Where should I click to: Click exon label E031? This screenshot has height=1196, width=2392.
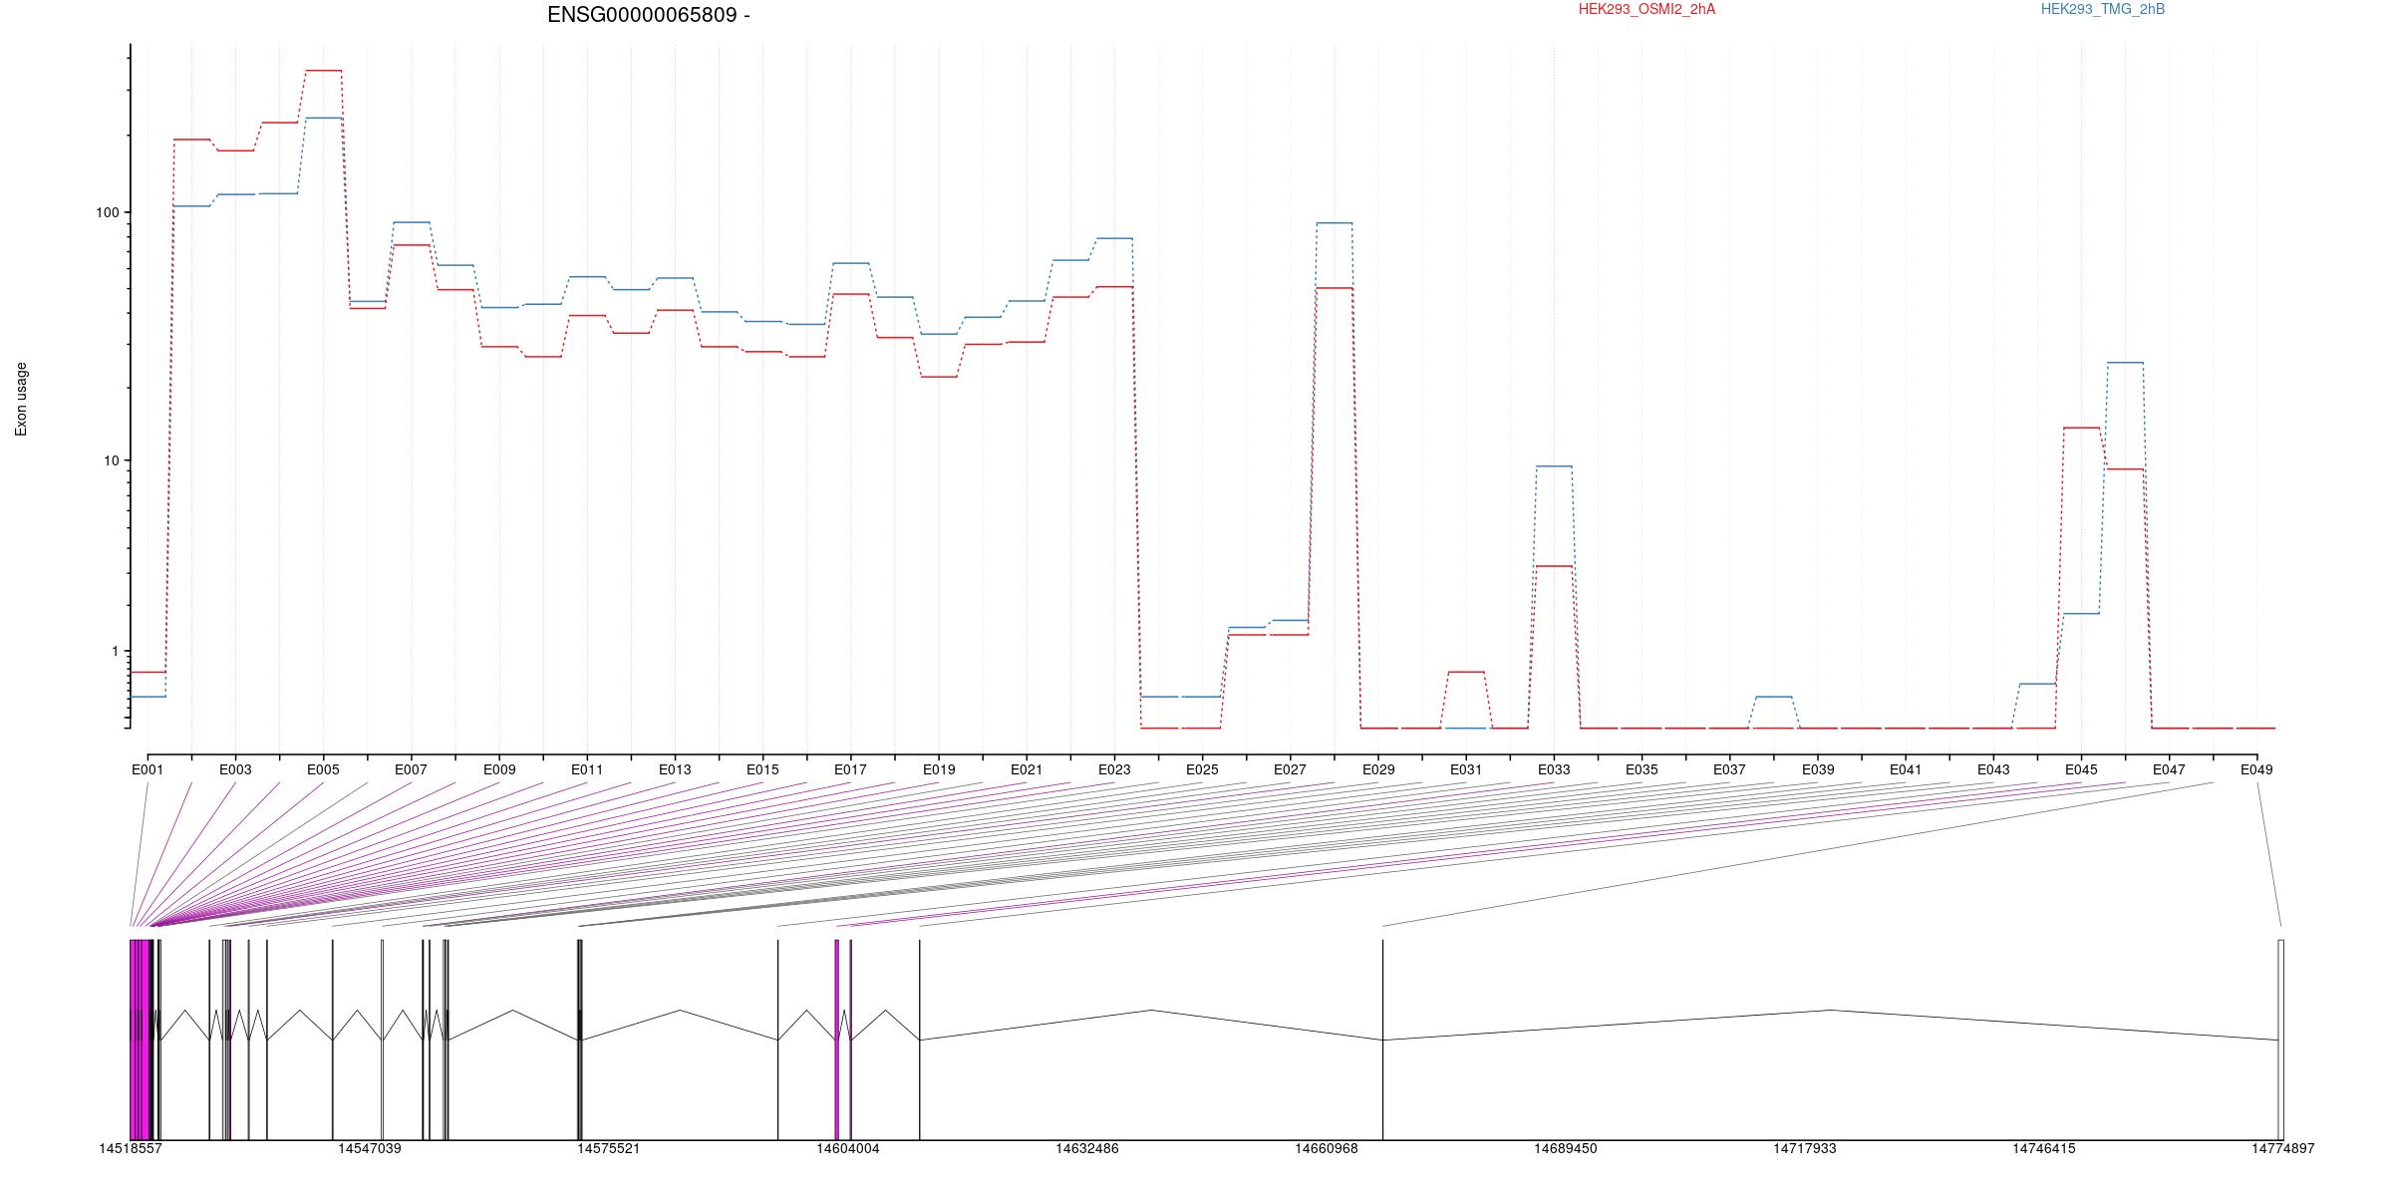pos(1466,769)
